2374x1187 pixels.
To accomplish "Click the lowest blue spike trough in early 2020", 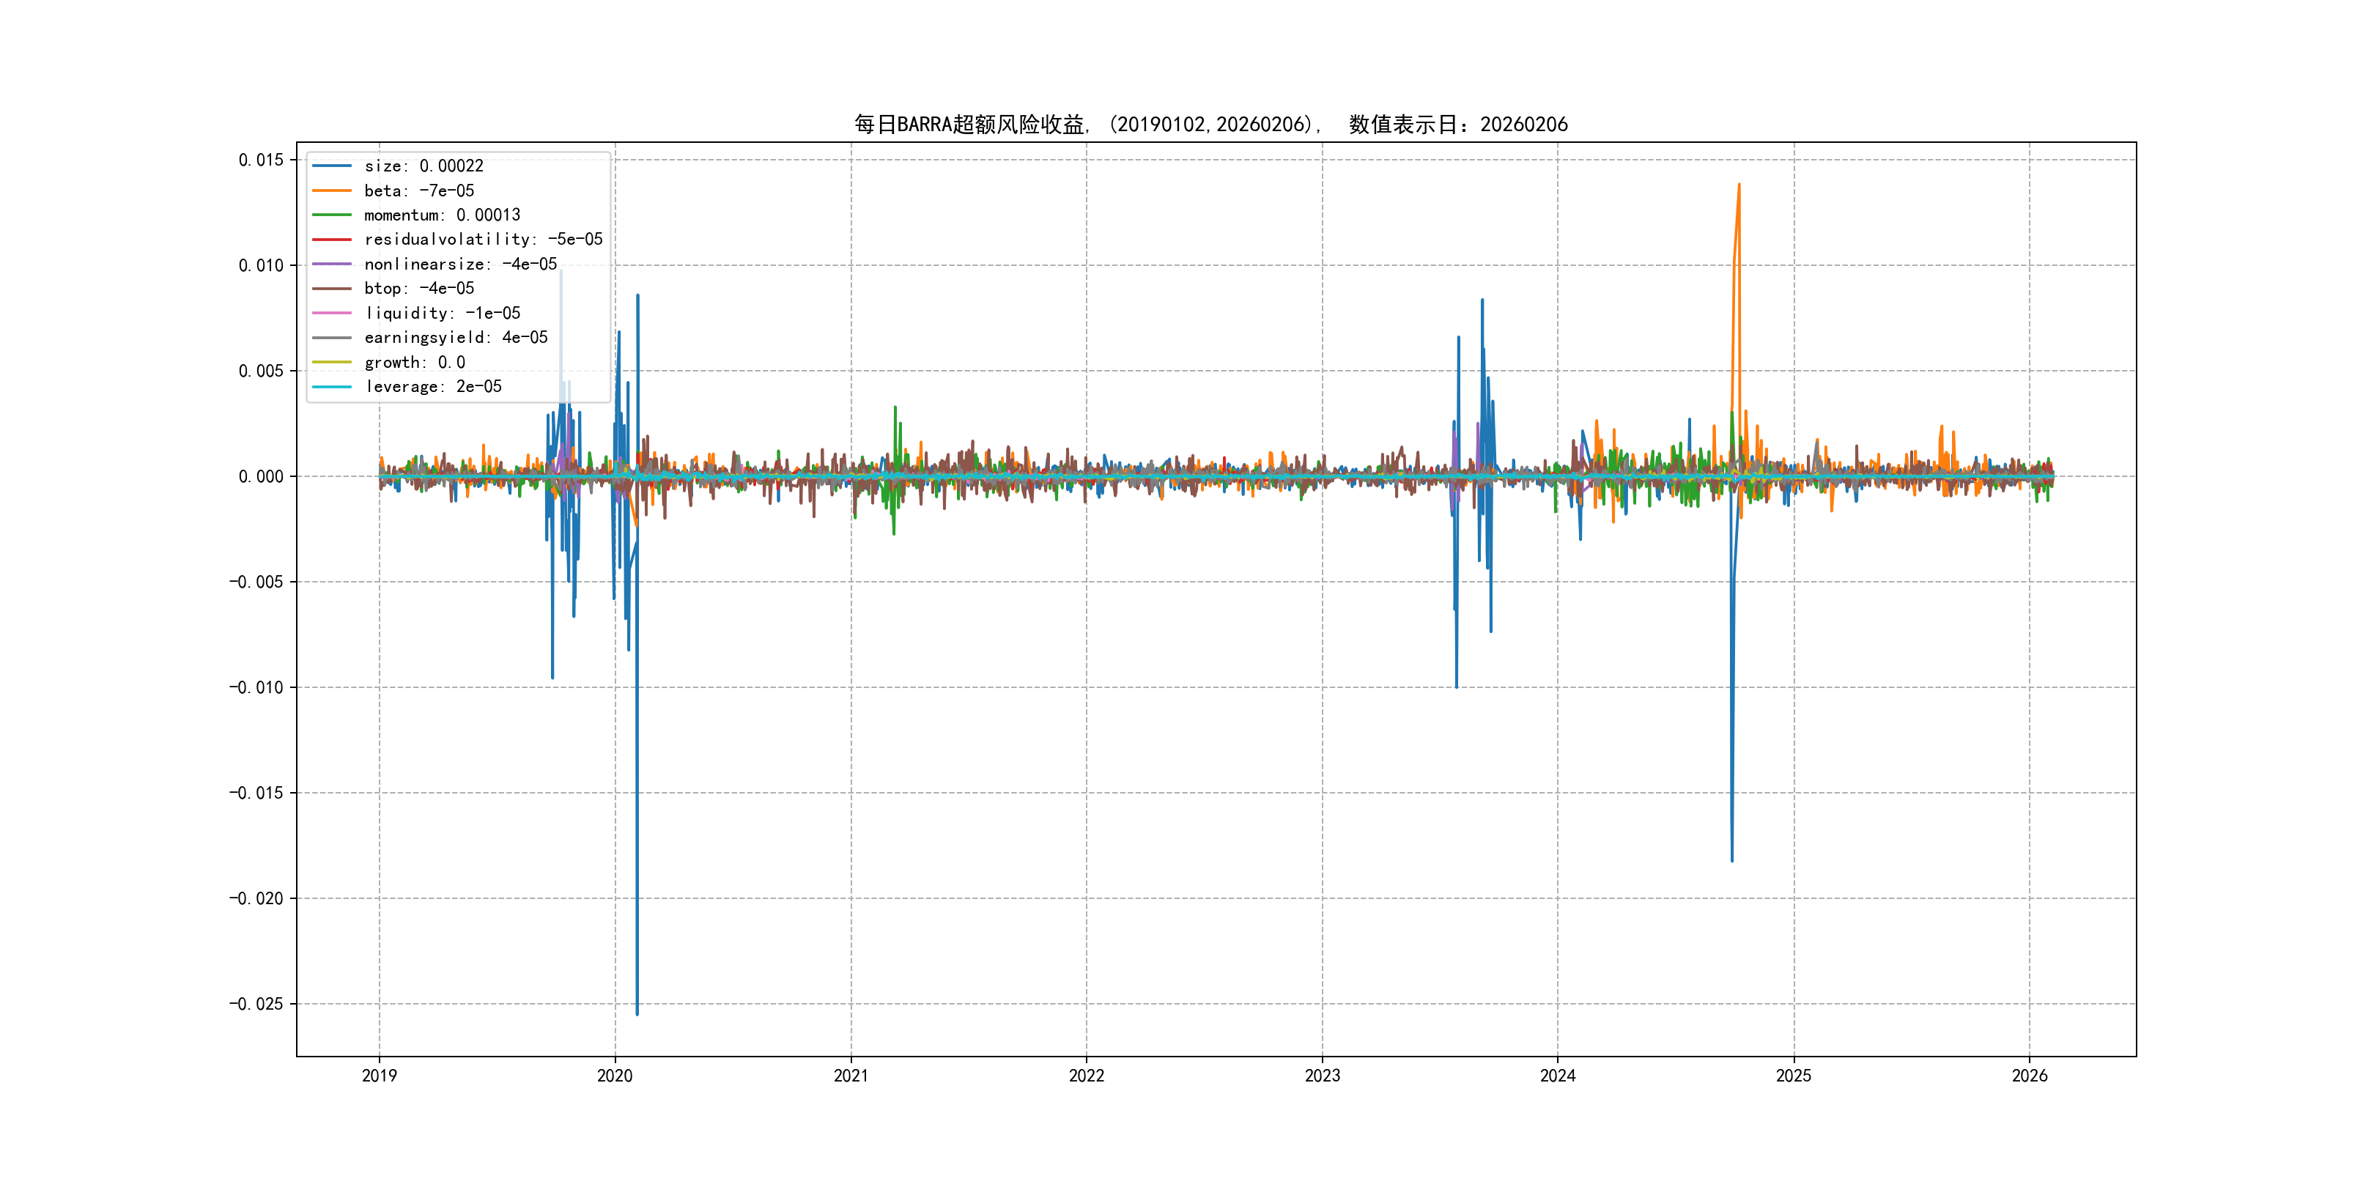I will tap(637, 1013).
